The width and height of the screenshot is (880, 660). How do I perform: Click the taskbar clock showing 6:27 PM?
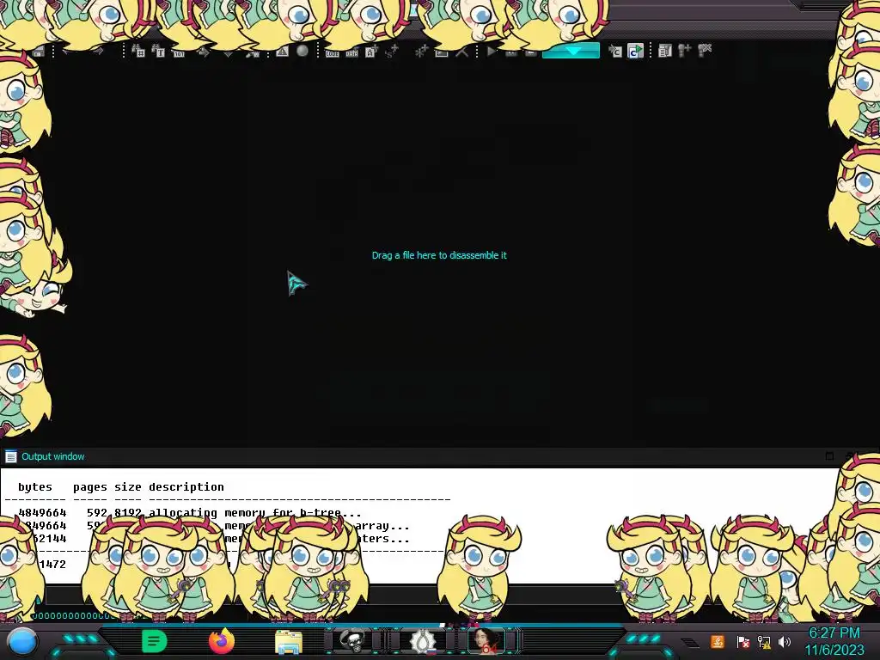coord(834,641)
